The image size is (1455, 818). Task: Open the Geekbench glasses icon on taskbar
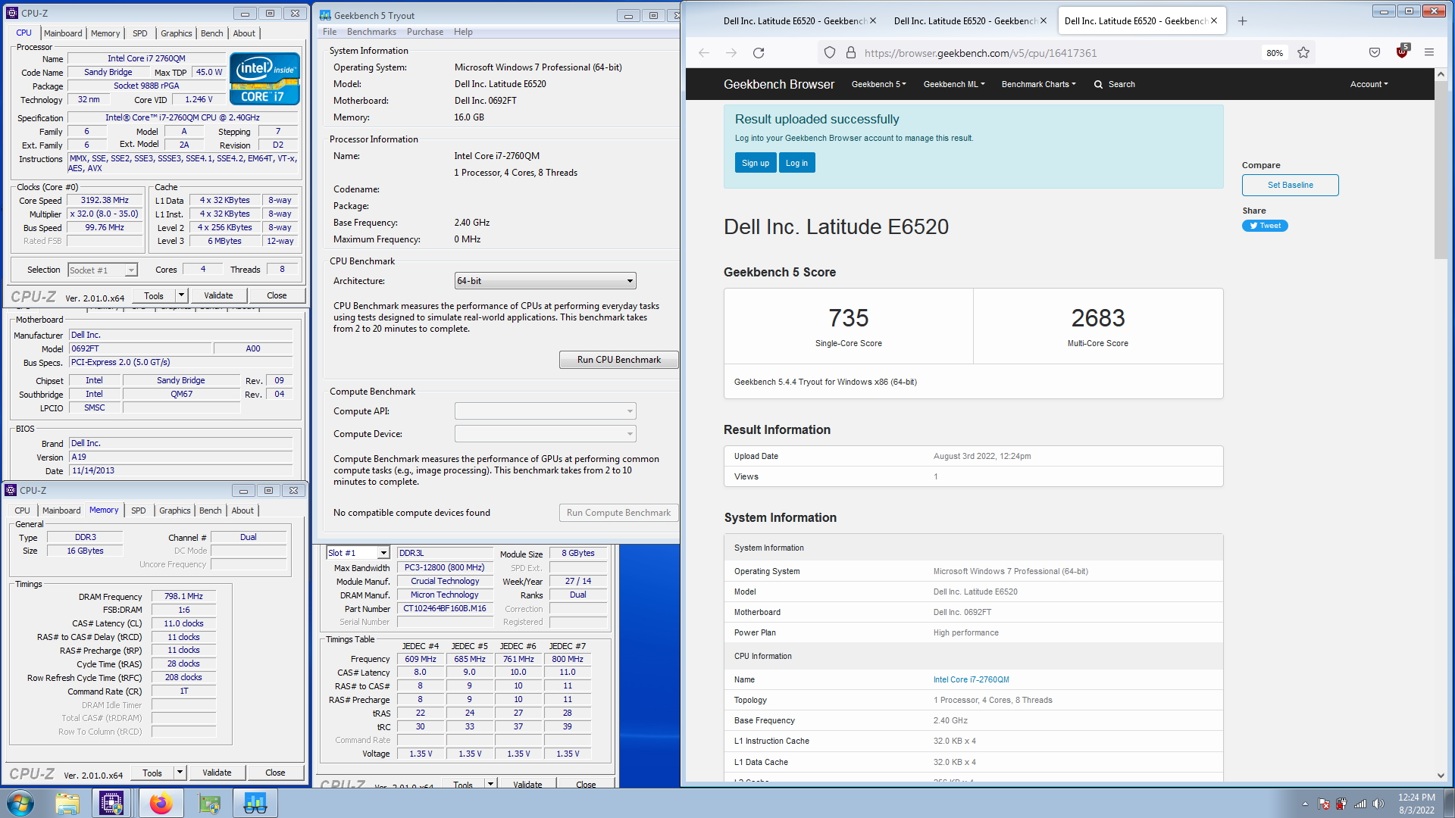pos(255,803)
